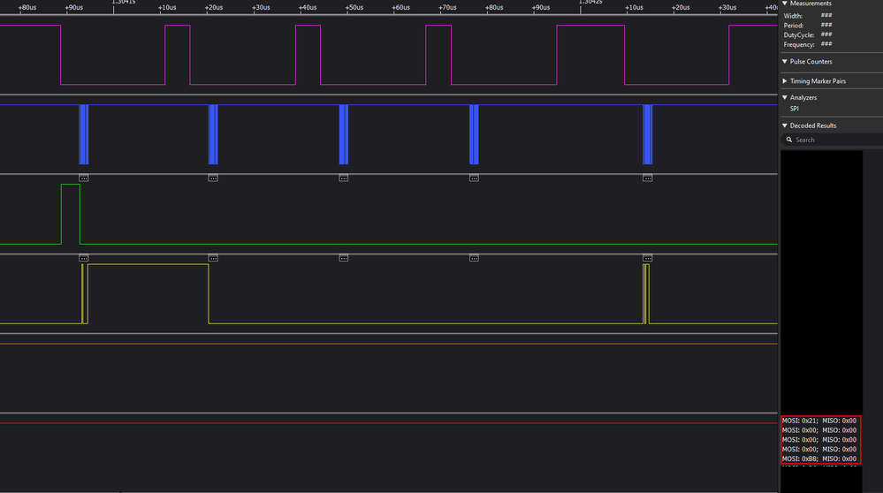The width and height of the screenshot is (883, 493).
Task: Click the +70us time ruler mark
Action: click(x=448, y=7)
